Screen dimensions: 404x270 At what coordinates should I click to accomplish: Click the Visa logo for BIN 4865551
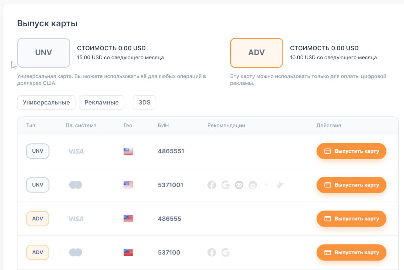(x=76, y=151)
